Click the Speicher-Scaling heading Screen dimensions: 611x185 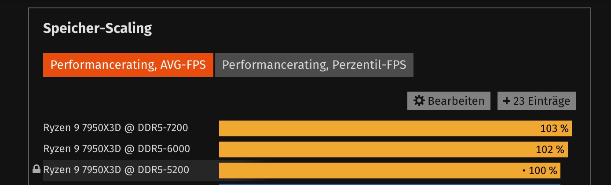pos(97,28)
